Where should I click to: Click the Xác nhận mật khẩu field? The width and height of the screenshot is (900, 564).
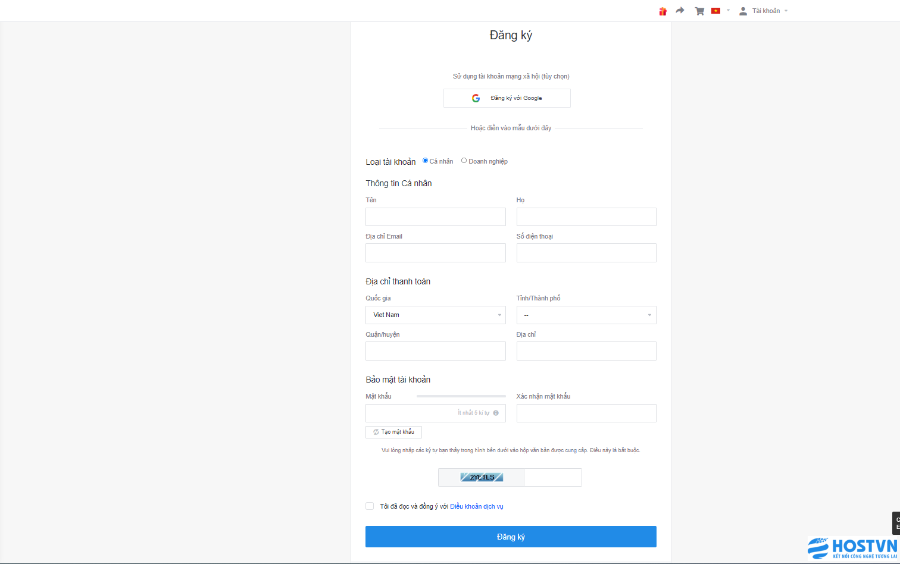[x=586, y=413]
